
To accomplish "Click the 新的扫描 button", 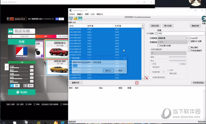I will click(155, 26).
